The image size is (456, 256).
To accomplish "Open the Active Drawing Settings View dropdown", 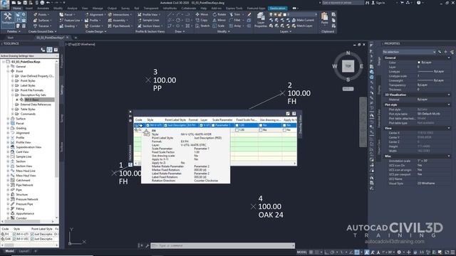I will coord(29,55).
